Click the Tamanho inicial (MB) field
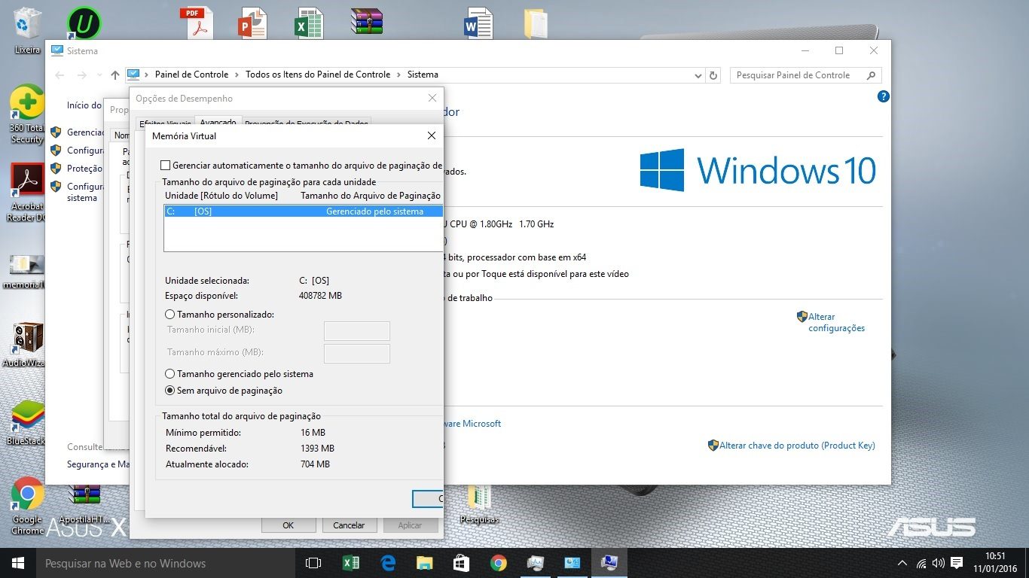Viewport: 1029px width, 578px height. [x=356, y=331]
